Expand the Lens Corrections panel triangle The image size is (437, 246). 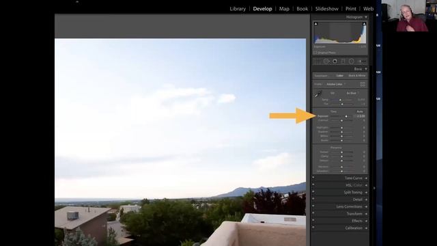tap(366, 206)
